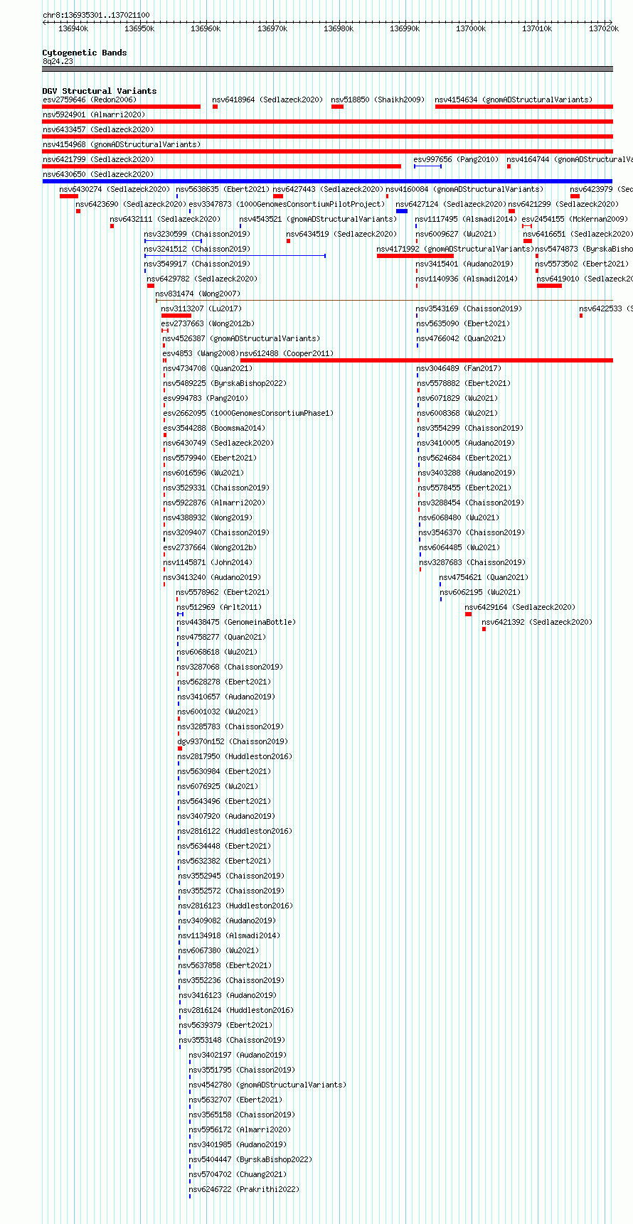Click the nsv4154968 gnomADStructuralVariants label
This screenshot has width=633, height=1224.
[122, 145]
